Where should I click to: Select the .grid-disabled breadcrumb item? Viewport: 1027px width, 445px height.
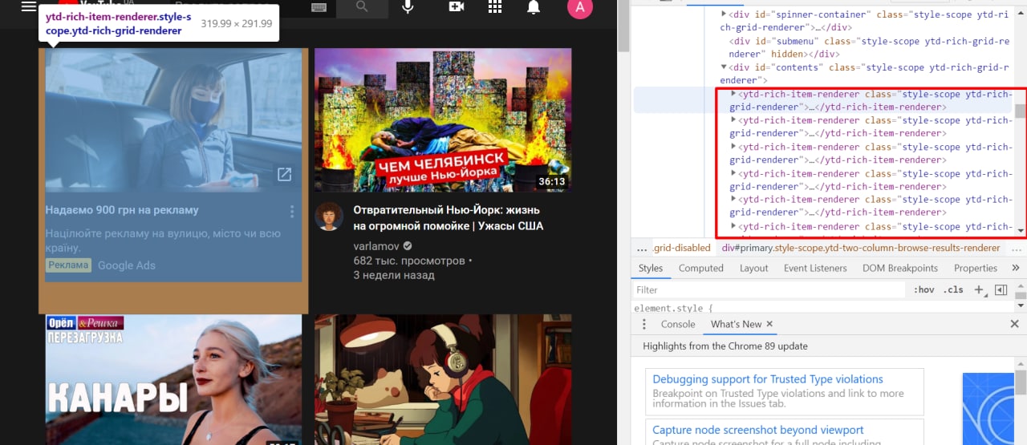pos(681,248)
